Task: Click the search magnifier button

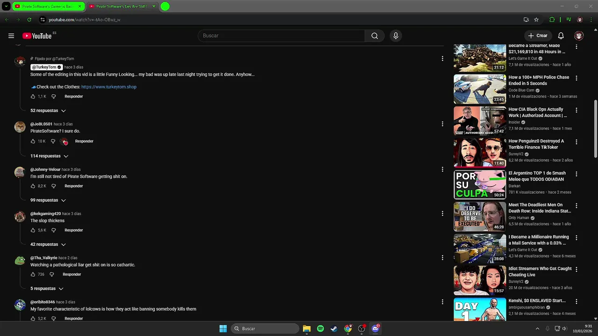Action: (375, 36)
